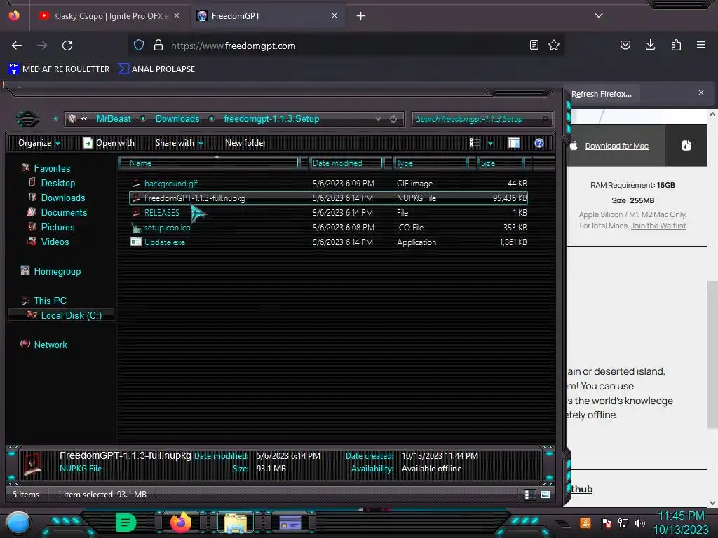
Task: Switch to the Klasky Csupo YouTube tab
Action: point(110,16)
